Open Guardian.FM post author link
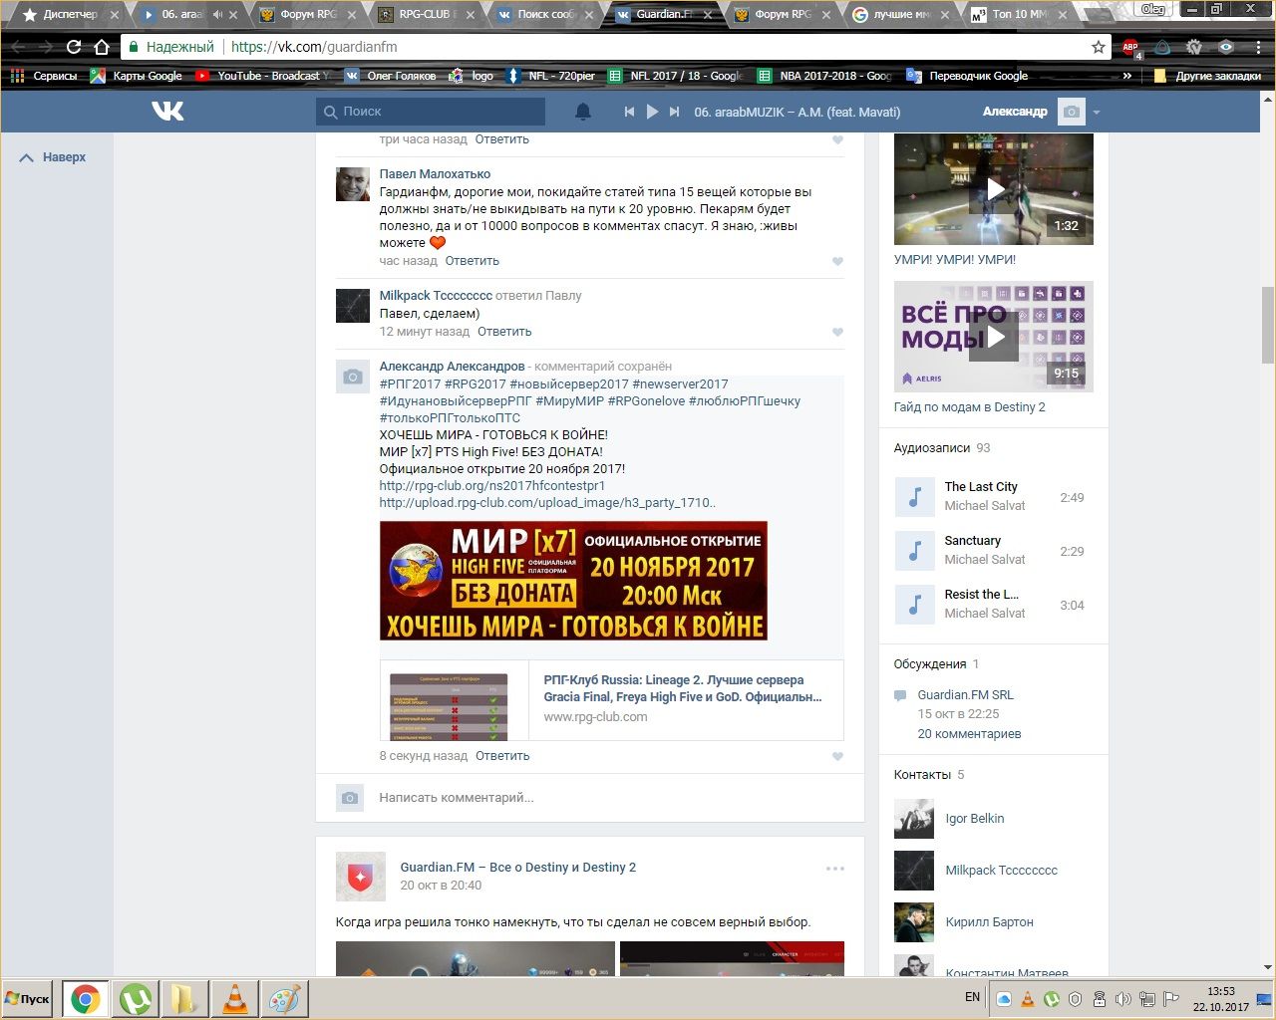Screen dimensions: 1276x1020 click(x=517, y=868)
